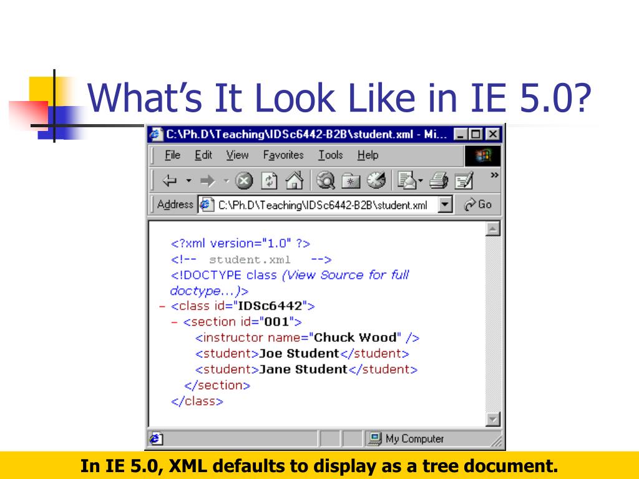Click scrollbar down arrow
Screen dimensions: 639x479
point(493,419)
